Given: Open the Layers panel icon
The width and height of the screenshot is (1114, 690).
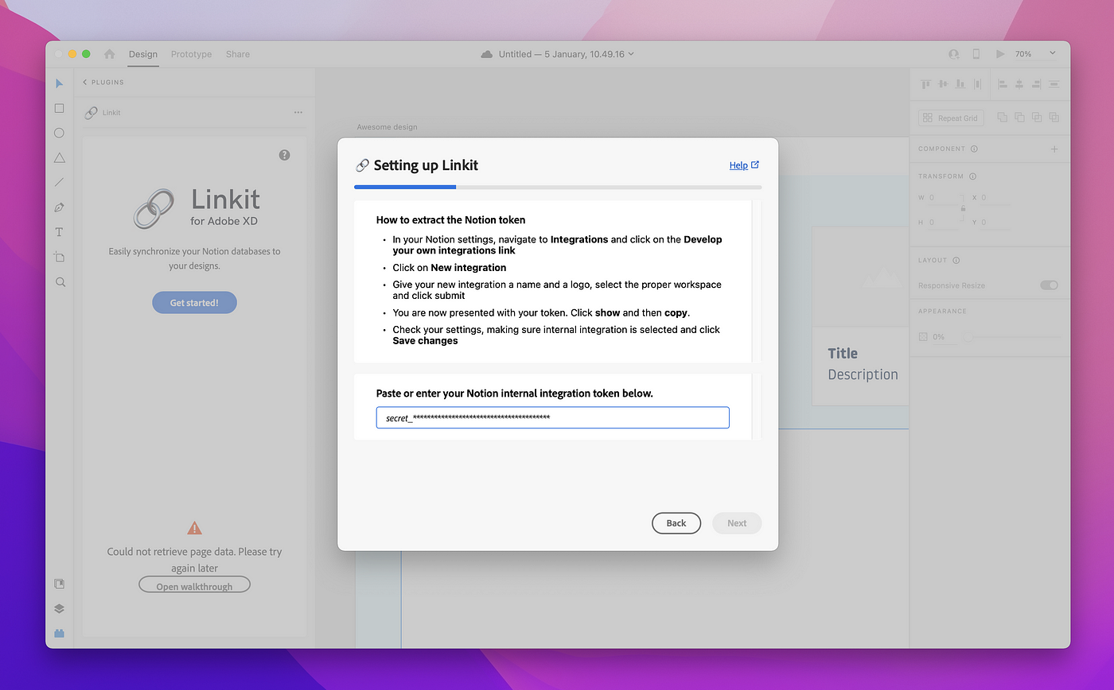Looking at the screenshot, I should [60, 609].
